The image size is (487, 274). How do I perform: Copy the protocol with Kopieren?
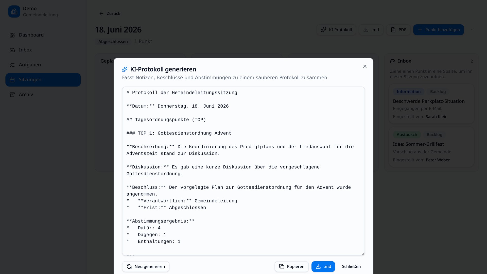pyautogui.click(x=291, y=266)
